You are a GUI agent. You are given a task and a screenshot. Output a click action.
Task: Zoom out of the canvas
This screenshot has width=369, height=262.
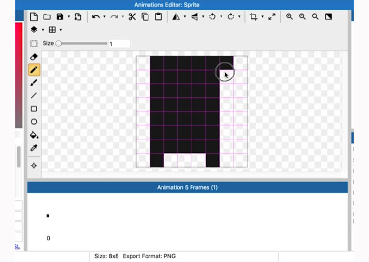(x=302, y=17)
